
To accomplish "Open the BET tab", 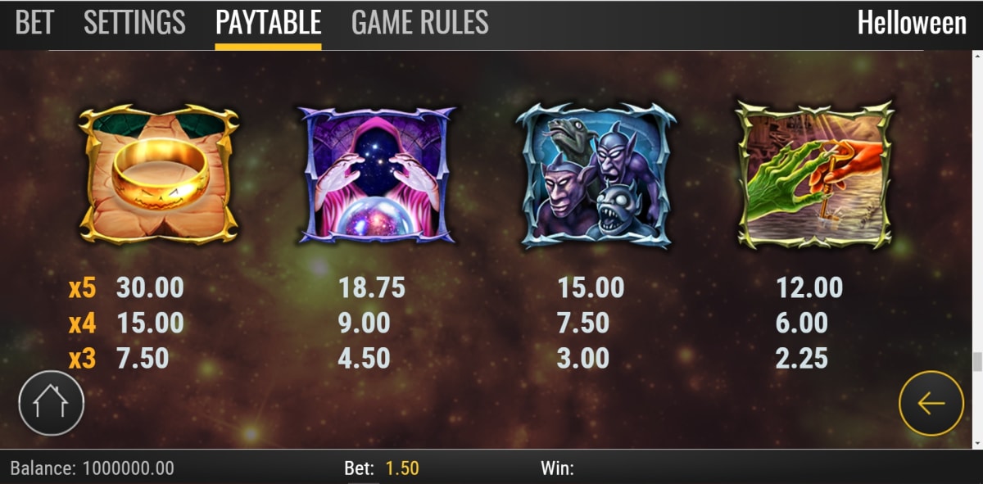I will tap(34, 23).
